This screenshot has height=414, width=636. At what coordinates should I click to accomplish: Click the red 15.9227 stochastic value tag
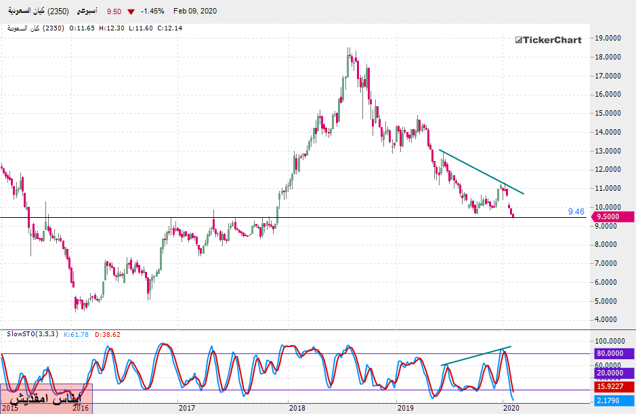613,388
